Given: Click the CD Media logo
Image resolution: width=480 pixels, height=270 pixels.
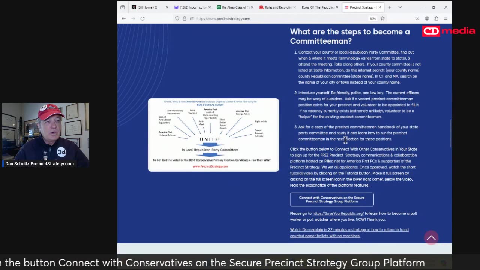Looking at the screenshot, I should click(x=448, y=31).
